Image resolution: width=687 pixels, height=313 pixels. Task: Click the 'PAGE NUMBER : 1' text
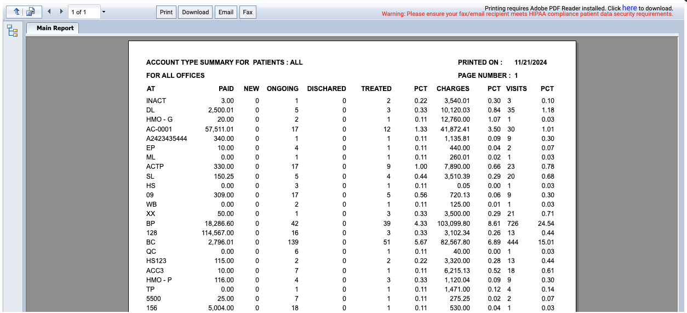[x=488, y=76]
